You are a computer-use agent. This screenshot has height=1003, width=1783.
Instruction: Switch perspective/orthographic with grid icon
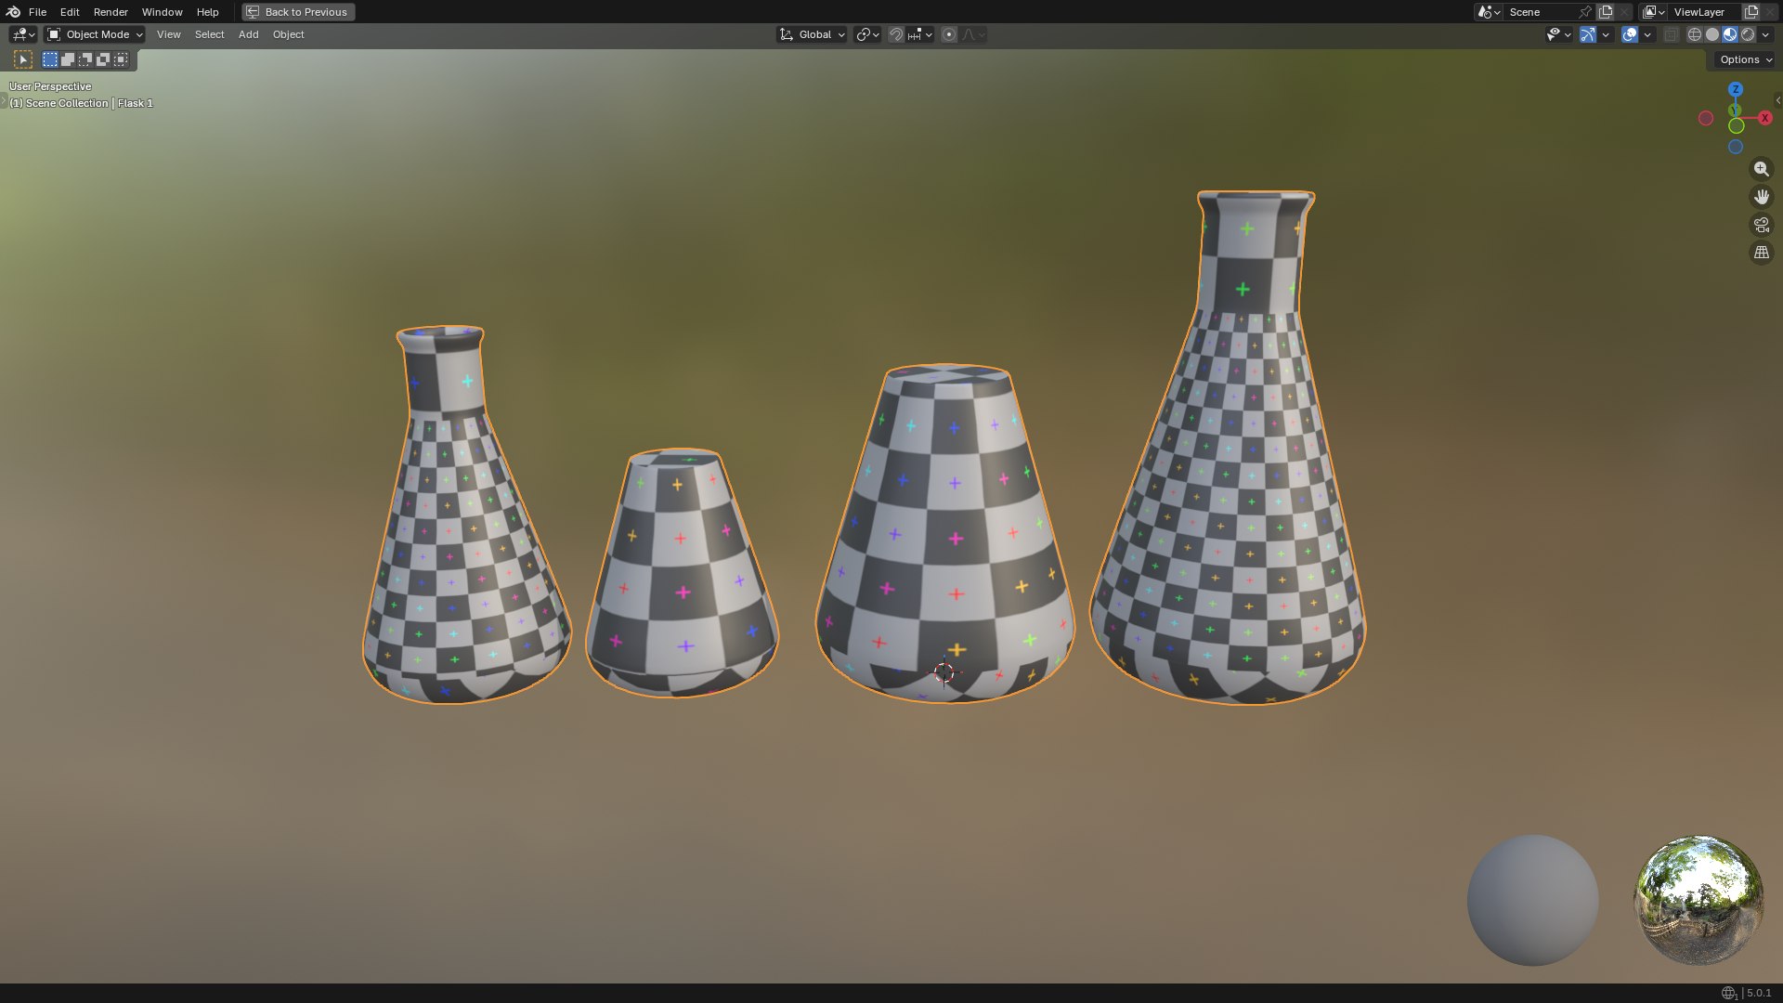[1762, 253]
